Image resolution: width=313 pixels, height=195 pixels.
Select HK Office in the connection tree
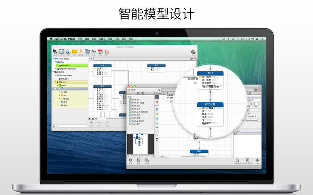[x=72, y=65]
